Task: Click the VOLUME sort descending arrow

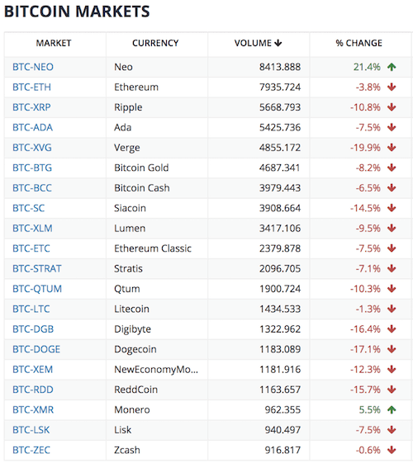Action: [x=278, y=43]
